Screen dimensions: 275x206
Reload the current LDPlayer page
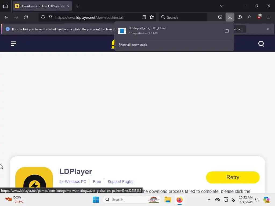click(26, 17)
